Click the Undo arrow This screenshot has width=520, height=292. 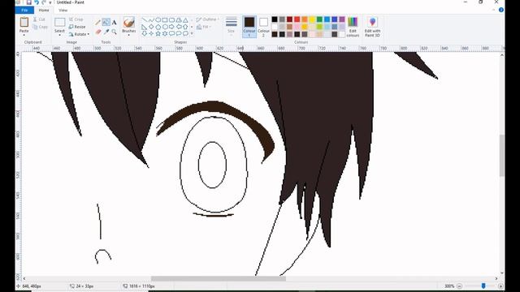point(37,2)
